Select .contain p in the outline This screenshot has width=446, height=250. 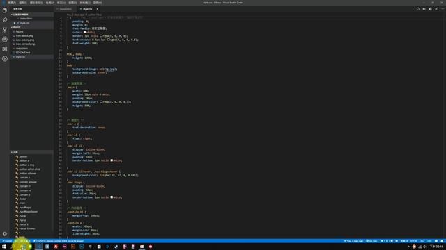click(x=24, y=194)
